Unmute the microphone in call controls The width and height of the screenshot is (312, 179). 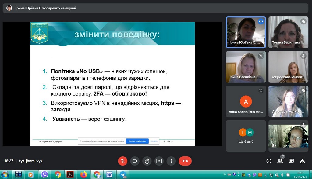tap(122, 161)
